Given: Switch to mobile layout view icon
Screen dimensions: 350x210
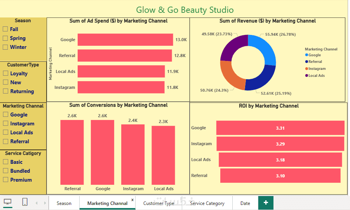Looking at the screenshot, I should 25,202.
